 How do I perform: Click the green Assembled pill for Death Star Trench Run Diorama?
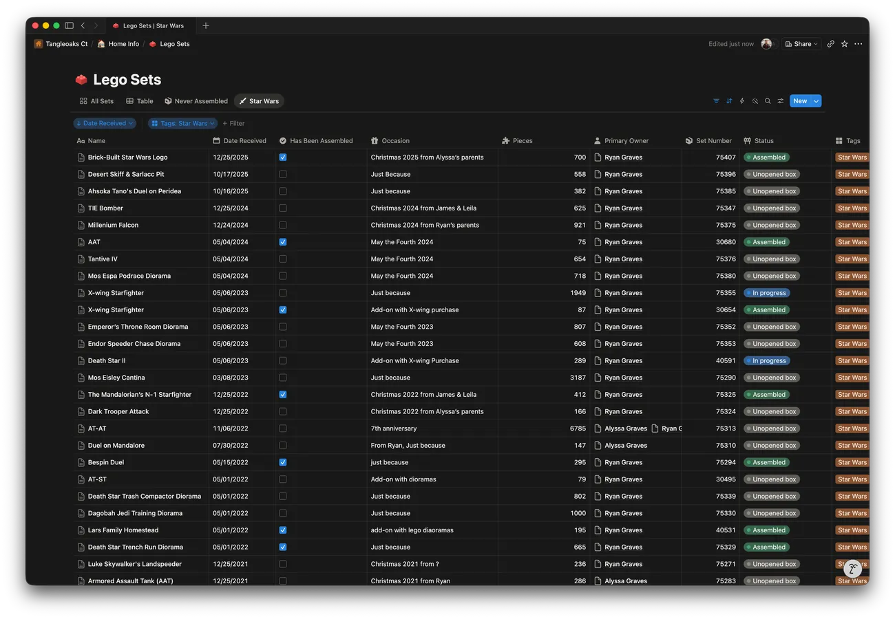click(x=766, y=547)
